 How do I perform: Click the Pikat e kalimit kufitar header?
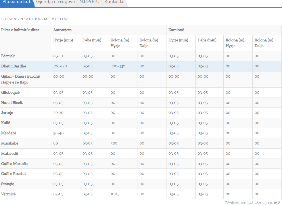[20, 30]
